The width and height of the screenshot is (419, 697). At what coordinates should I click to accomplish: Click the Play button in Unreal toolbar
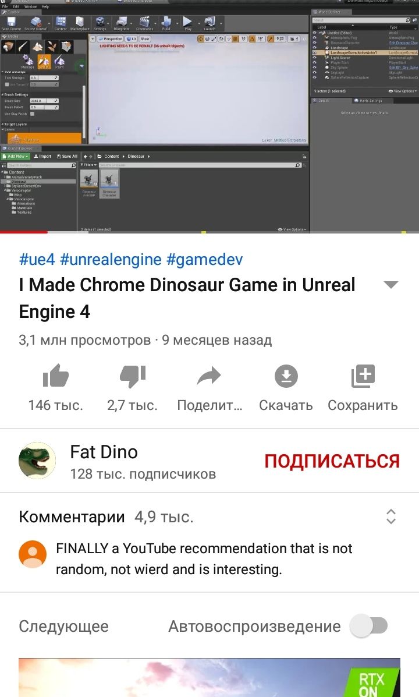(x=187, y=23)
